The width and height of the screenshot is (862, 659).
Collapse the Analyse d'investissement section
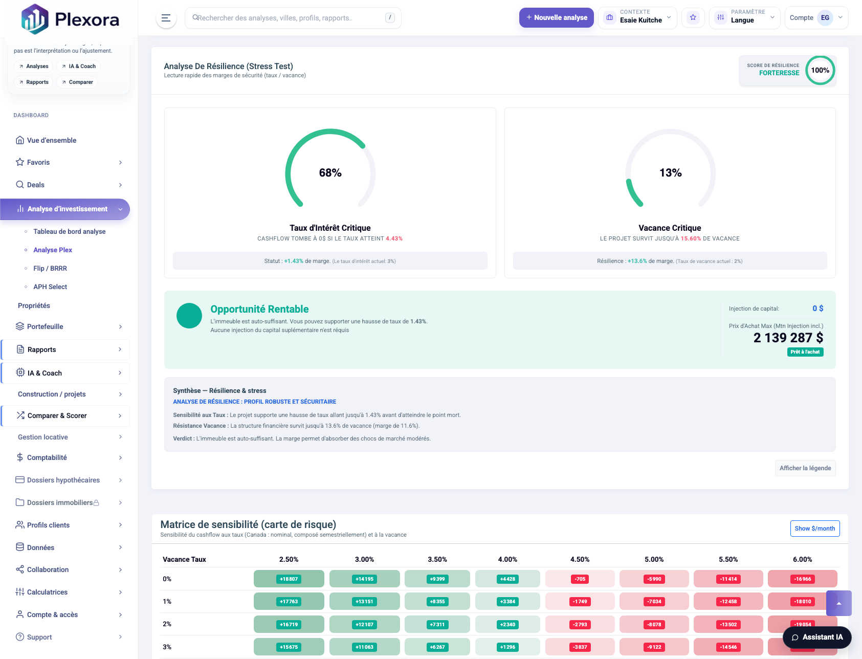point(121,209)
